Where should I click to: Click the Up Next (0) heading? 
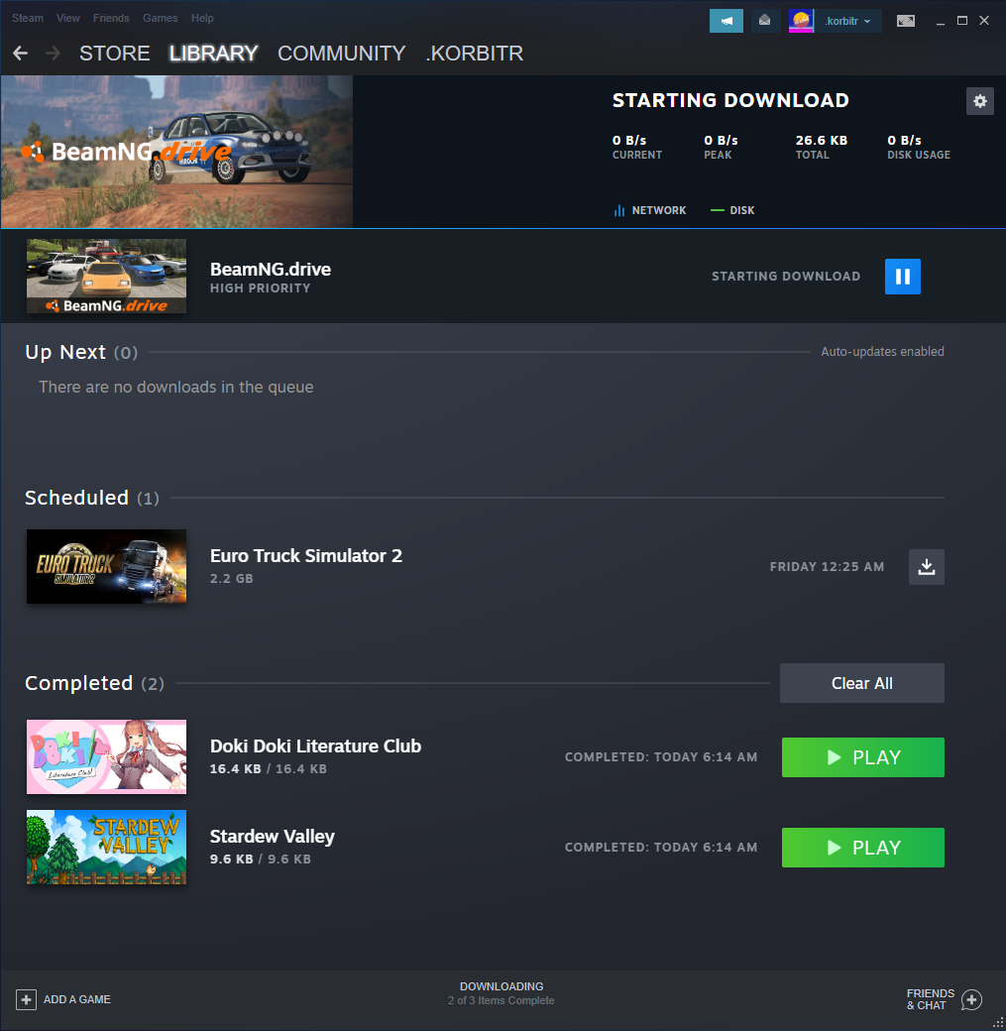tap(81, 352)
